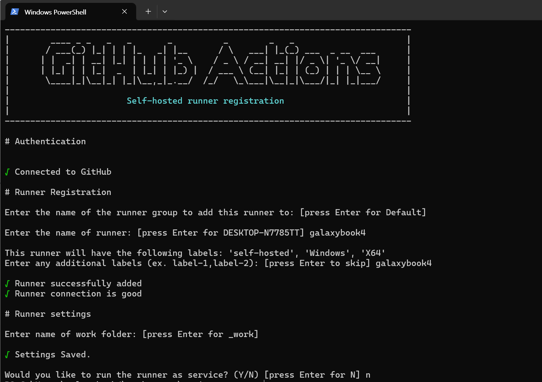Click green checkmark beside 'Settings Saved.'
Screen dimensions: 542x382
[x=7, y=354]
